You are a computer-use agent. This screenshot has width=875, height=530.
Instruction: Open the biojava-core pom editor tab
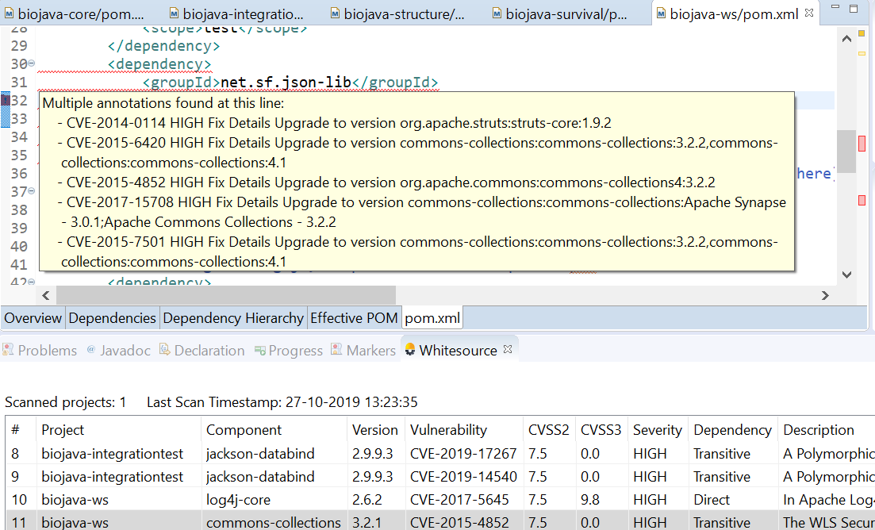pos(79,13)
